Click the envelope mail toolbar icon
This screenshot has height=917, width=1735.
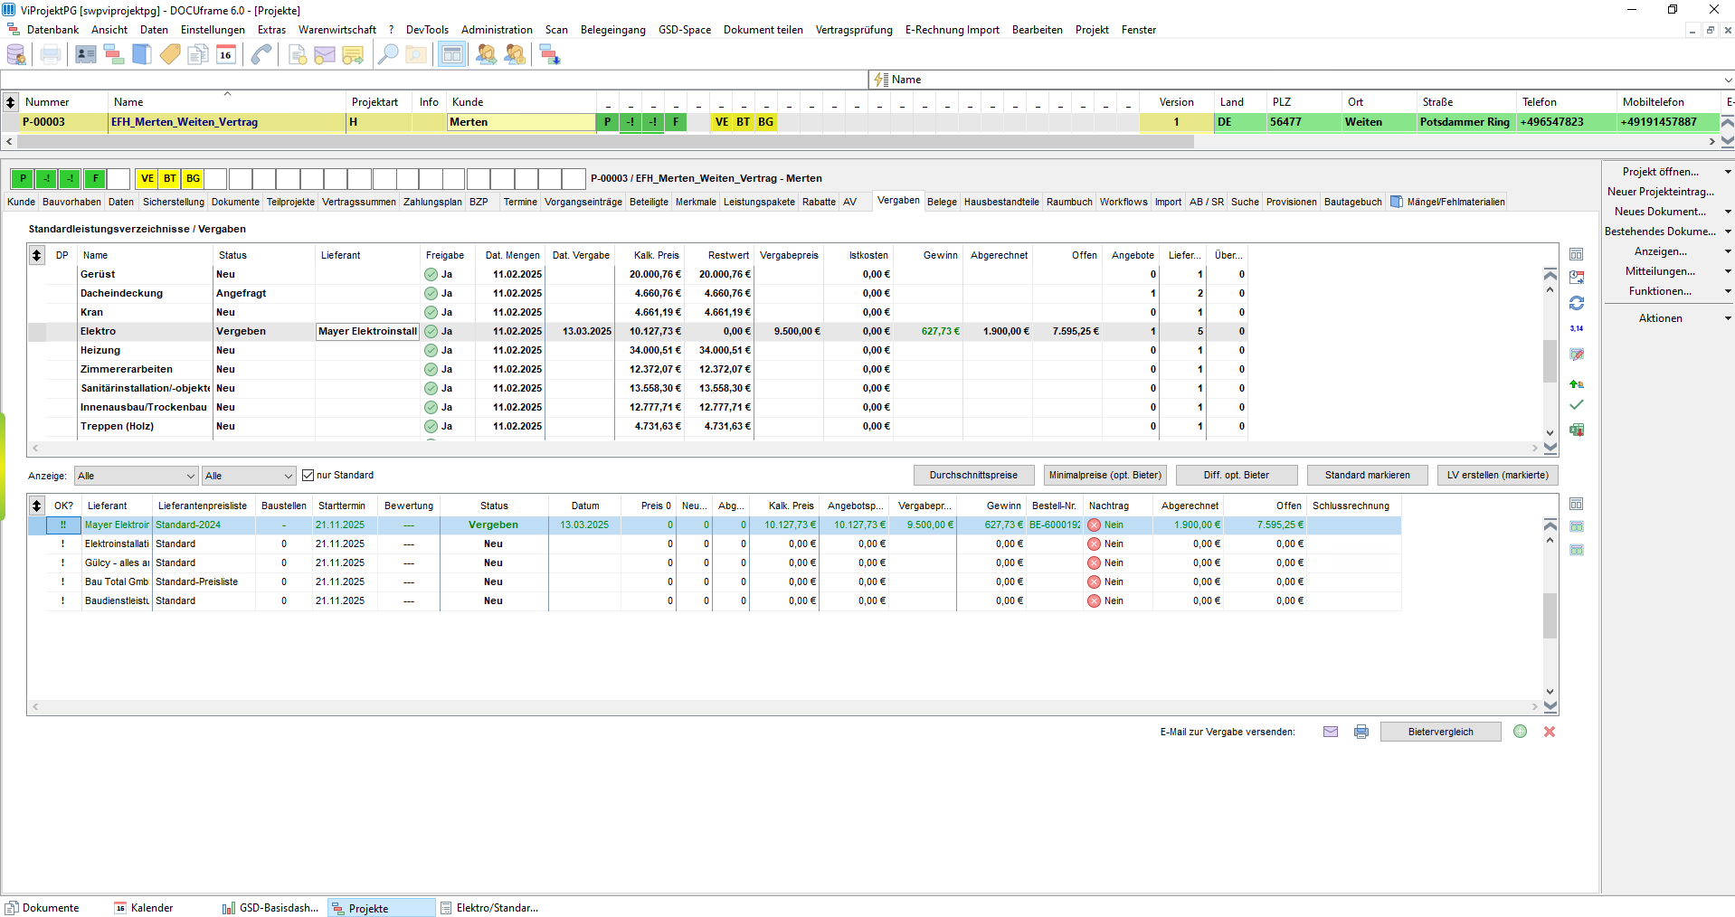325,54
